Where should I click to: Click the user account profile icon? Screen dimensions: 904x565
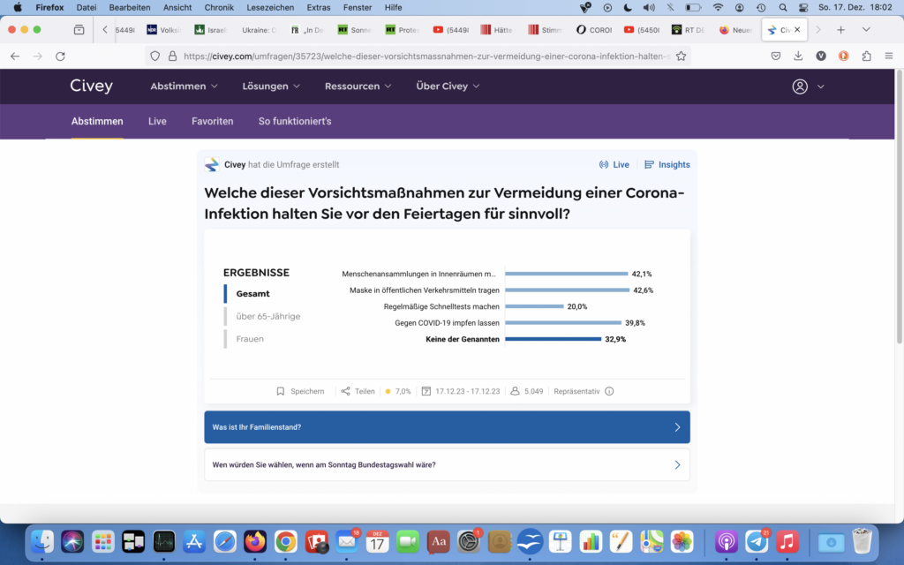[x=800, y=87]
